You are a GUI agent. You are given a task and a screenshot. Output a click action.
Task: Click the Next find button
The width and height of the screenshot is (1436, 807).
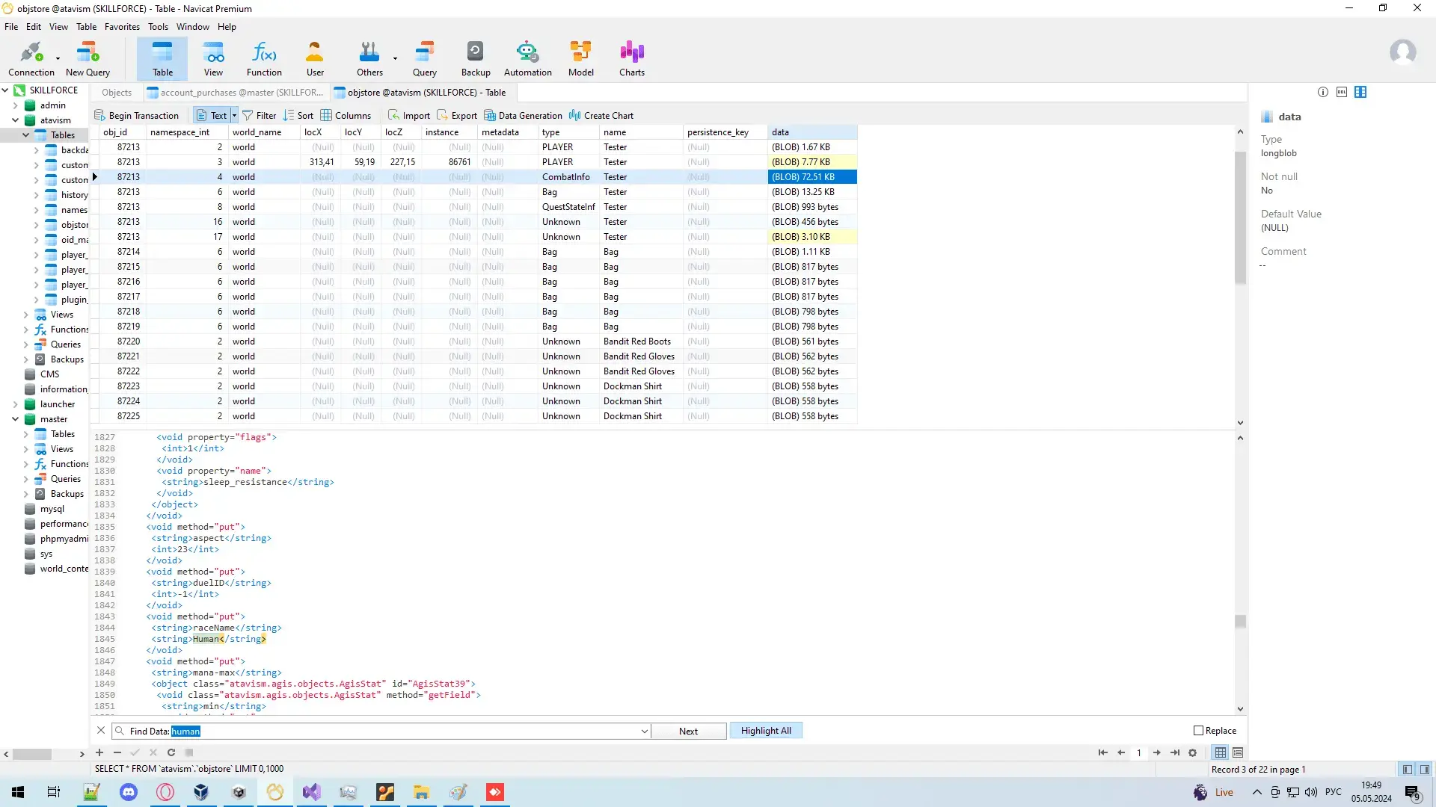coord(688,731)
